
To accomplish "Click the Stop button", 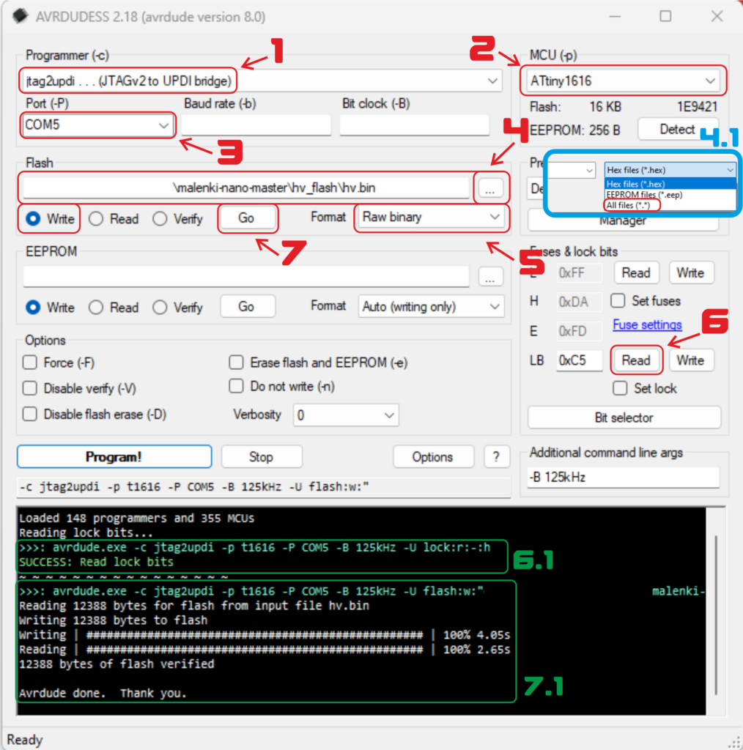I will (x=261, y=457).
